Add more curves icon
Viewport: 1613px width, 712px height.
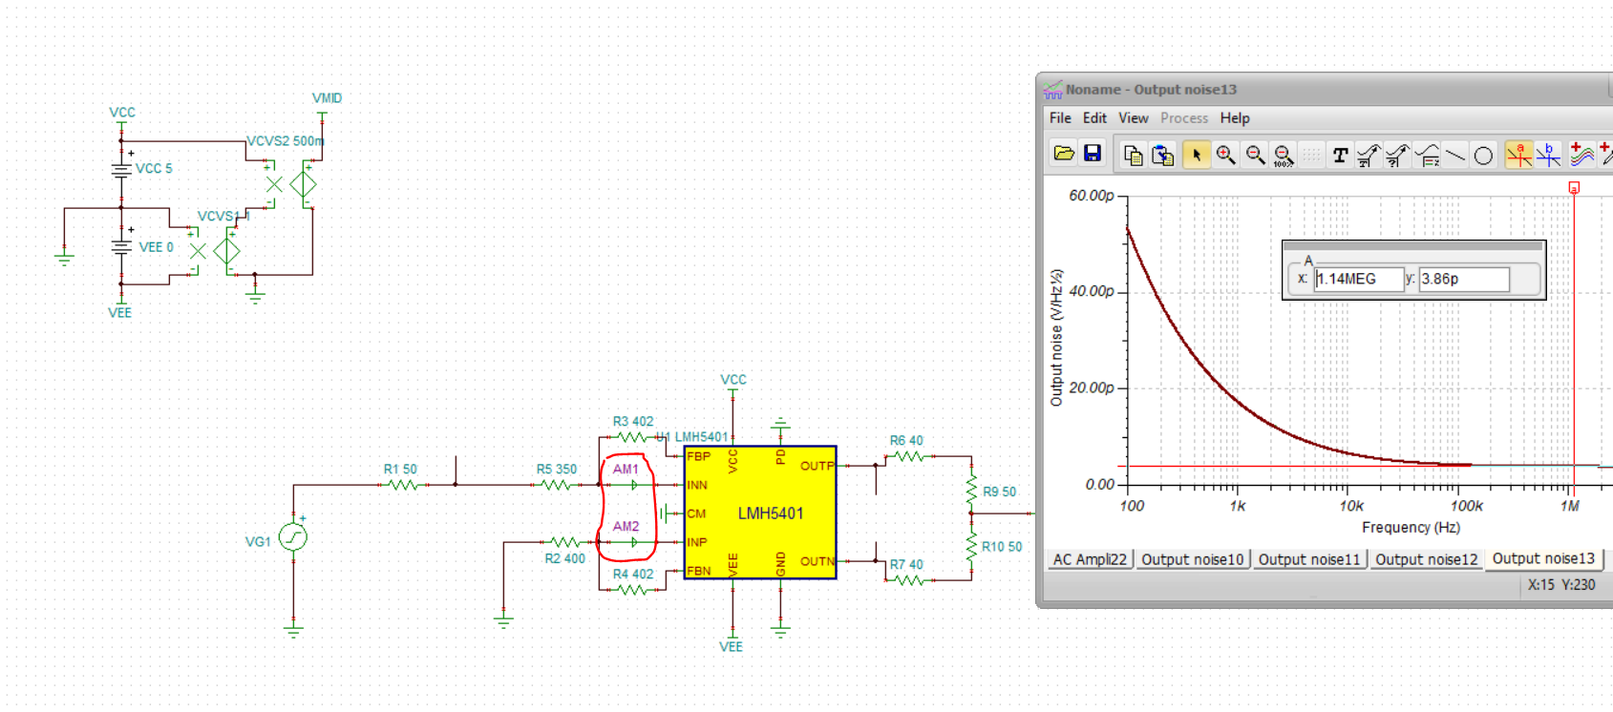click(x=1581, y=155)
